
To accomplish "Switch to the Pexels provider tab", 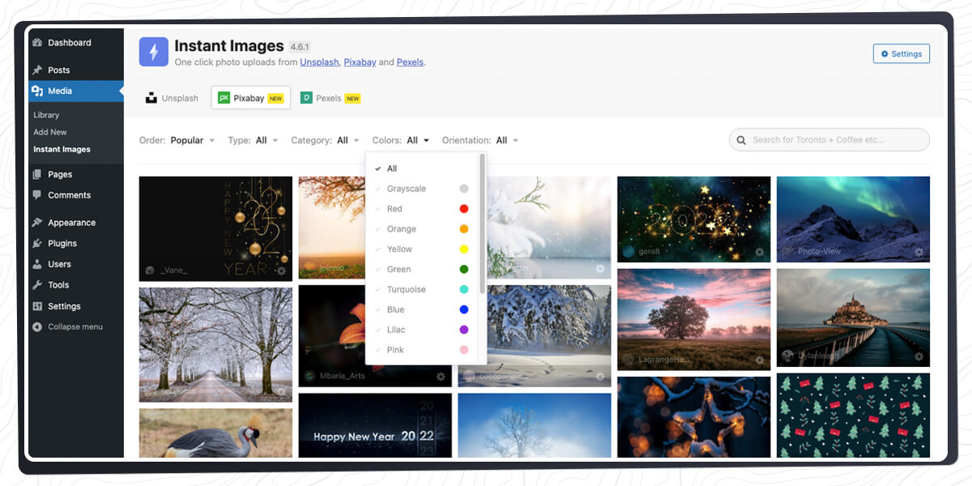I will [x=330, y=98].
